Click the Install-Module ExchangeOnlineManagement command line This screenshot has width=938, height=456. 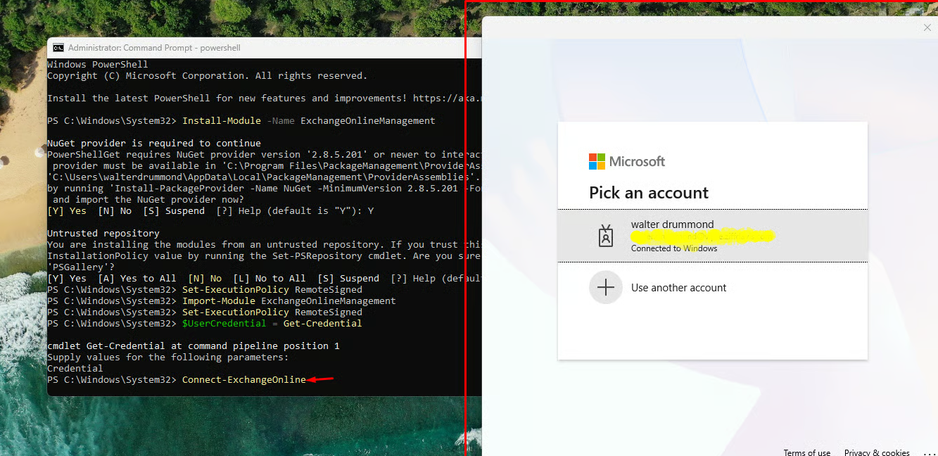tap(308, 121)
